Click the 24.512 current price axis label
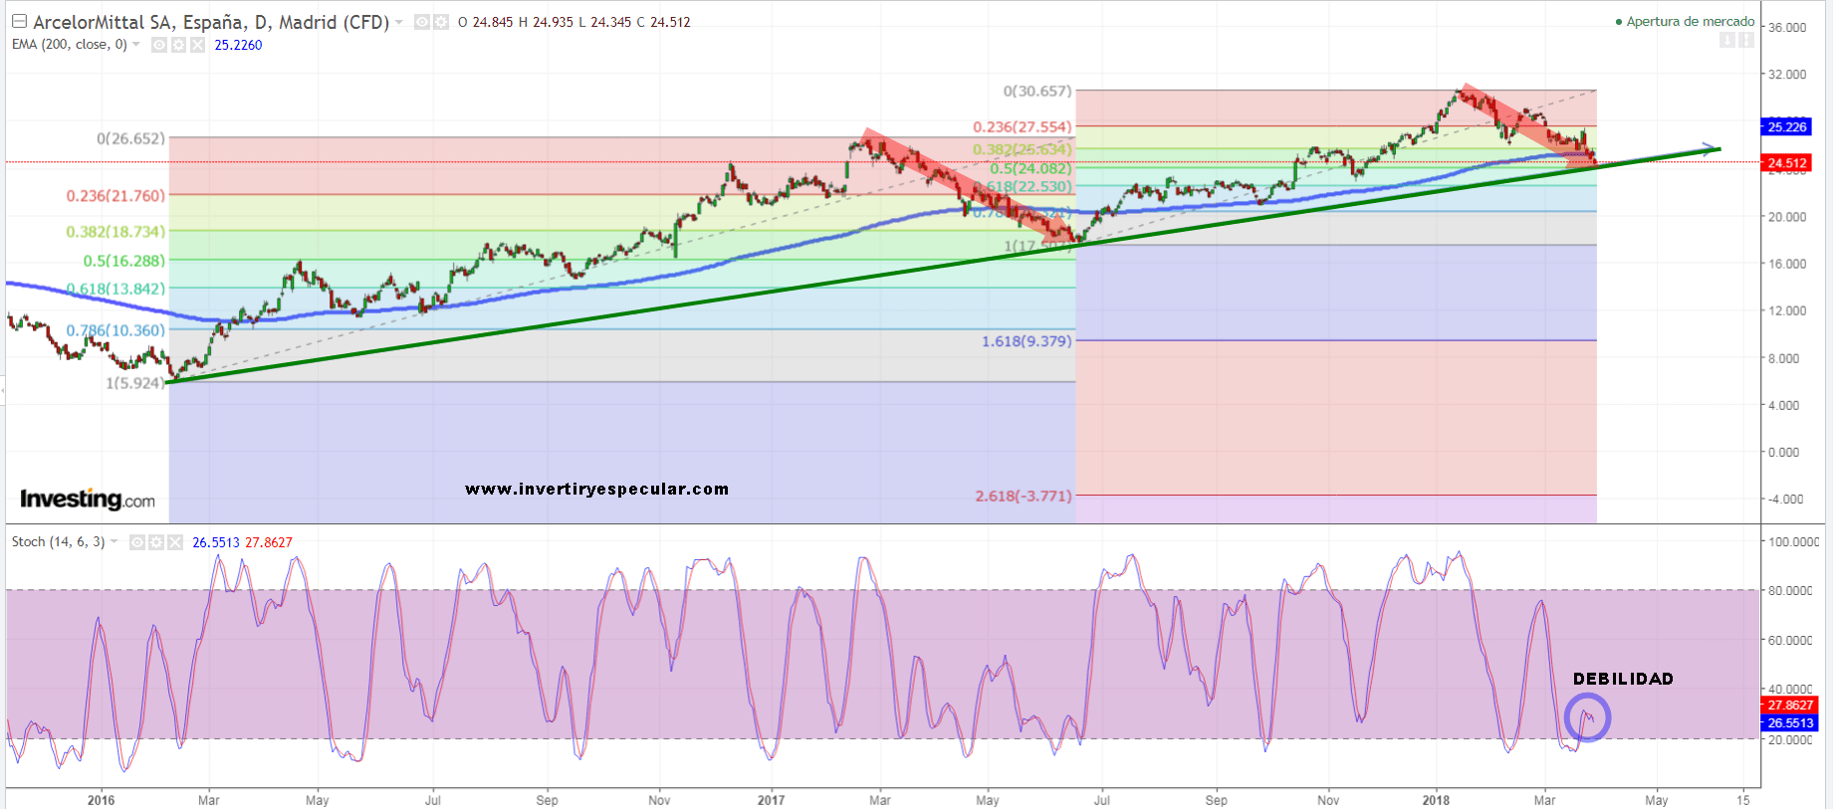The image size is (1833, 809). 1786,163
